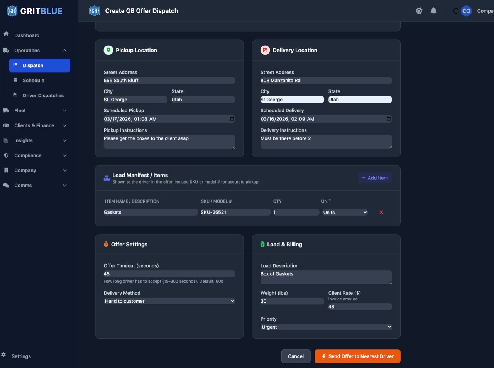Click the pickup State field Utah
This screenshot has height=368, width=494.
coord(203,100)
